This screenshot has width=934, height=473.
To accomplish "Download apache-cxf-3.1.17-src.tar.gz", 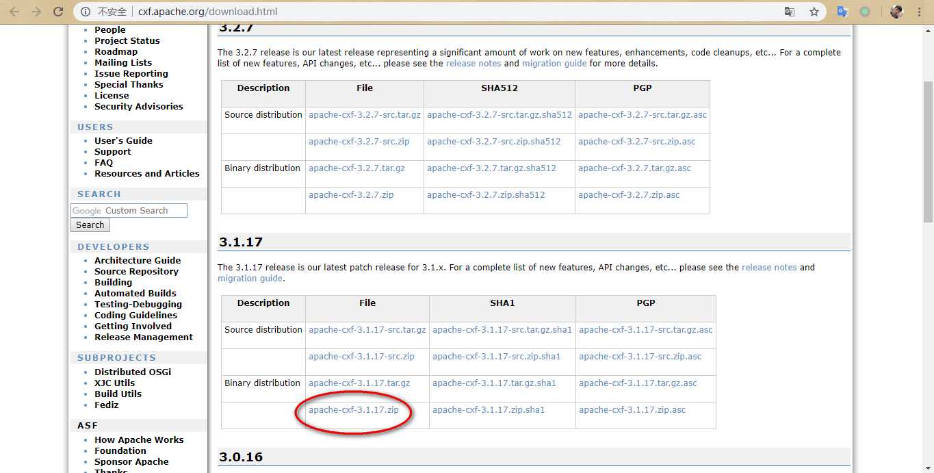I will (x=367, y=329).
